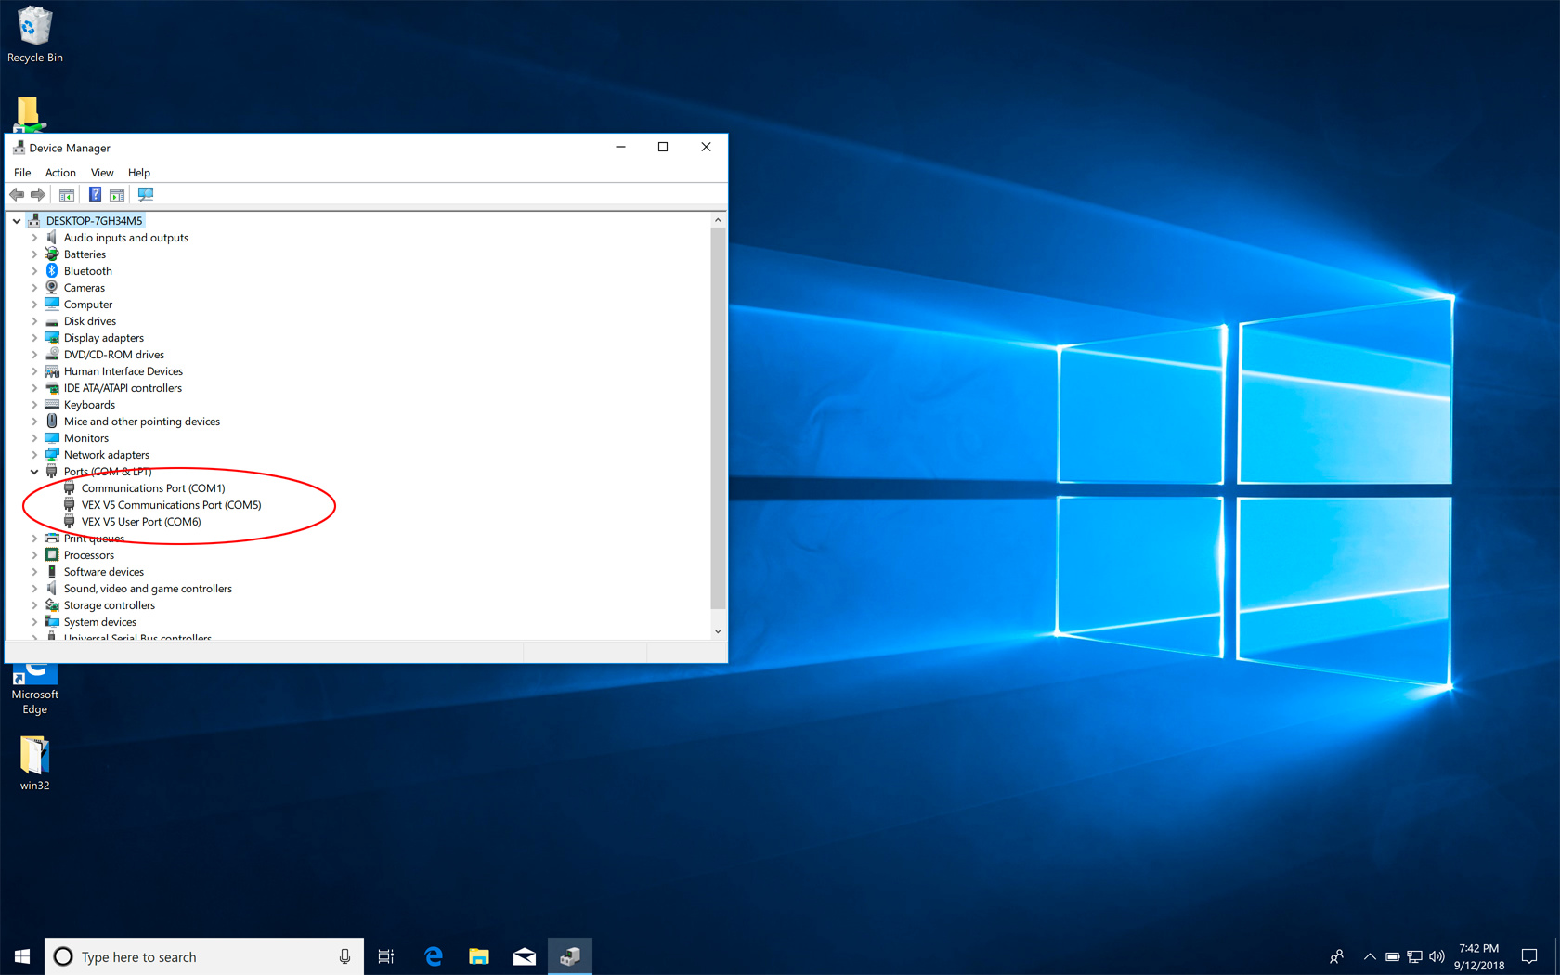Viewport: 1560px width, 975px height.
Task: Select the Display adapters icon
Action: point(52,338)
